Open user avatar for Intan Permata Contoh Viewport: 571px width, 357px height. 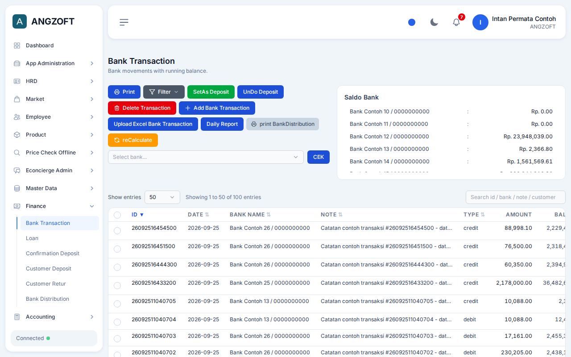pyautogui.click(x=480, y=22)
